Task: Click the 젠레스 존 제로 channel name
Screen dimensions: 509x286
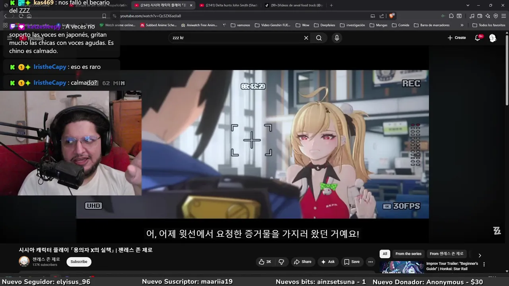Action: (x=46, y=259)
